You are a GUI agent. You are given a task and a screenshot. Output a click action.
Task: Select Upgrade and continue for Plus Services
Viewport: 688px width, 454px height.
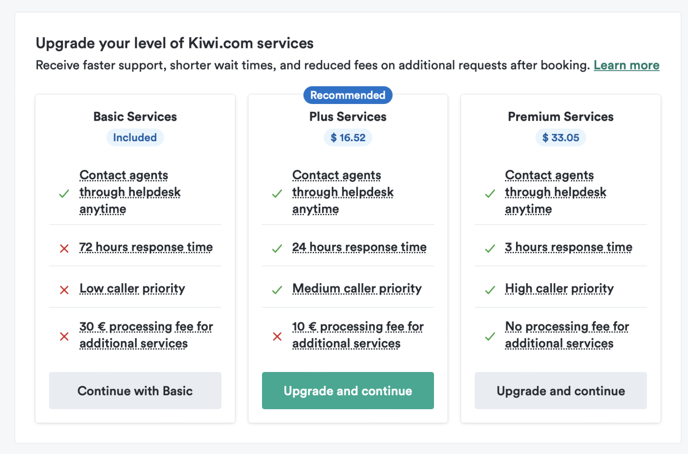tap(348, 390)
